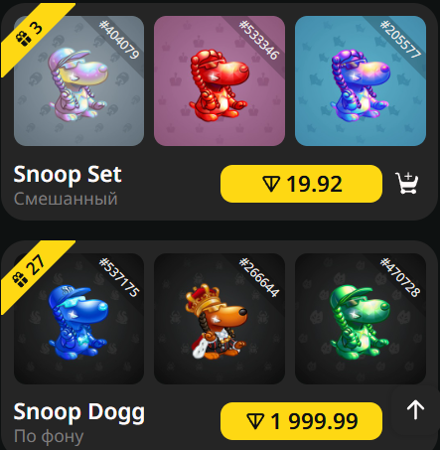This screenshot has width=440, height=450.
Task: Click the #470728 number ribbon
Action: point(400,277)
